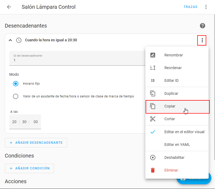Open the TRAZAS link
The width and height of the screenshot is (215, 189).
[190, 7]
